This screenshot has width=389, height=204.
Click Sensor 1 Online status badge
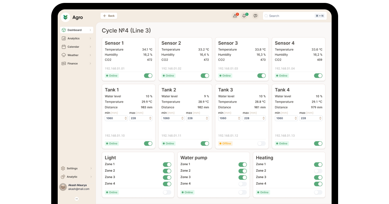pos(112,75)
